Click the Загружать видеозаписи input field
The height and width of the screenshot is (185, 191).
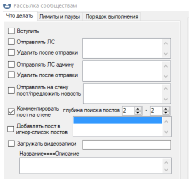click(x=127, y=144)
